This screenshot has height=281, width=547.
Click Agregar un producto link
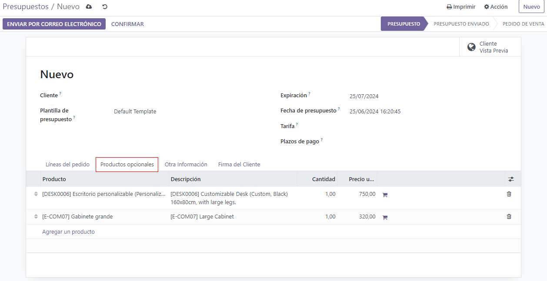tap(68, 232)
